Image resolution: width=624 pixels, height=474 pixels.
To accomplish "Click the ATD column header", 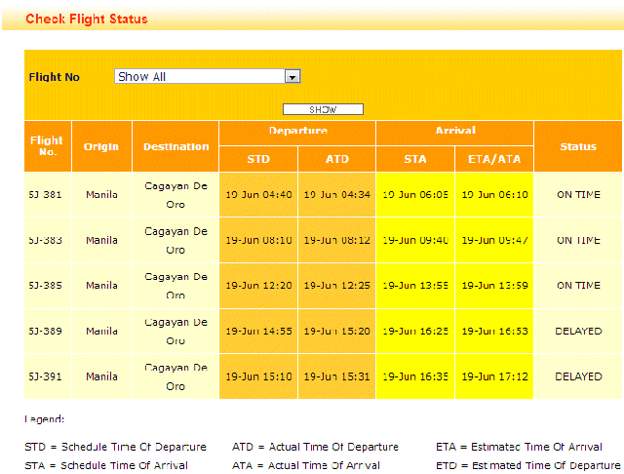I will [336, 160].
